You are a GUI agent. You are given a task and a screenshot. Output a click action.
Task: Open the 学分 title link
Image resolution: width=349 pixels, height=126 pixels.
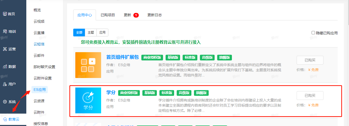pyautogui.click(x=111, y=92)
